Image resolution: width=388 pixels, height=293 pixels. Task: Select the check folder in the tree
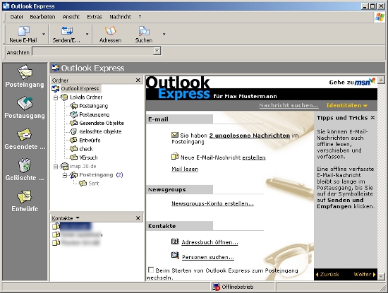86,149
